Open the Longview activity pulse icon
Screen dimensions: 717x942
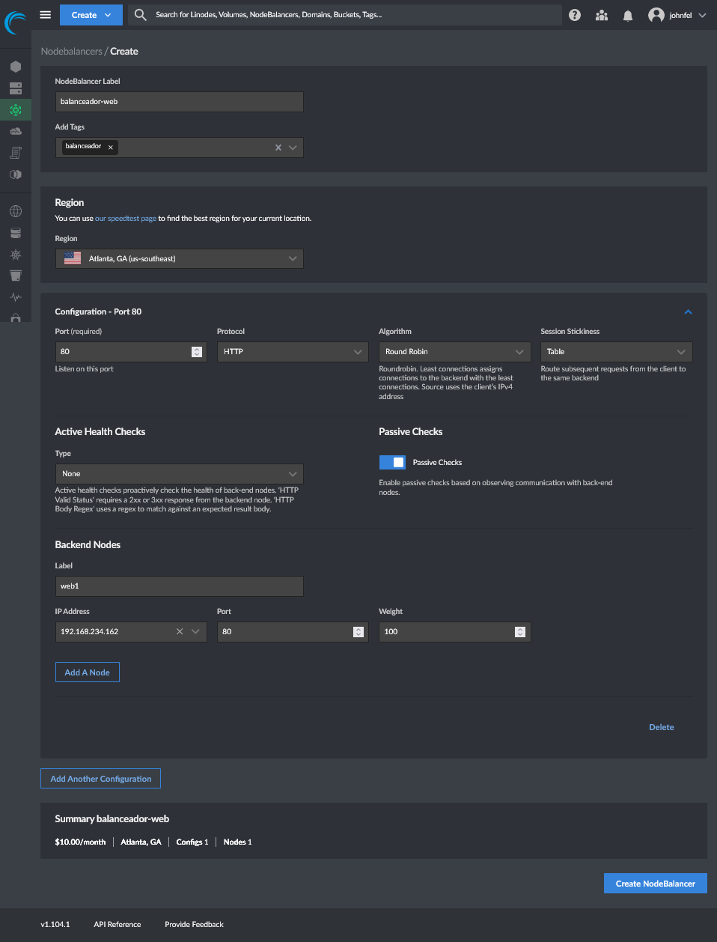15,297
